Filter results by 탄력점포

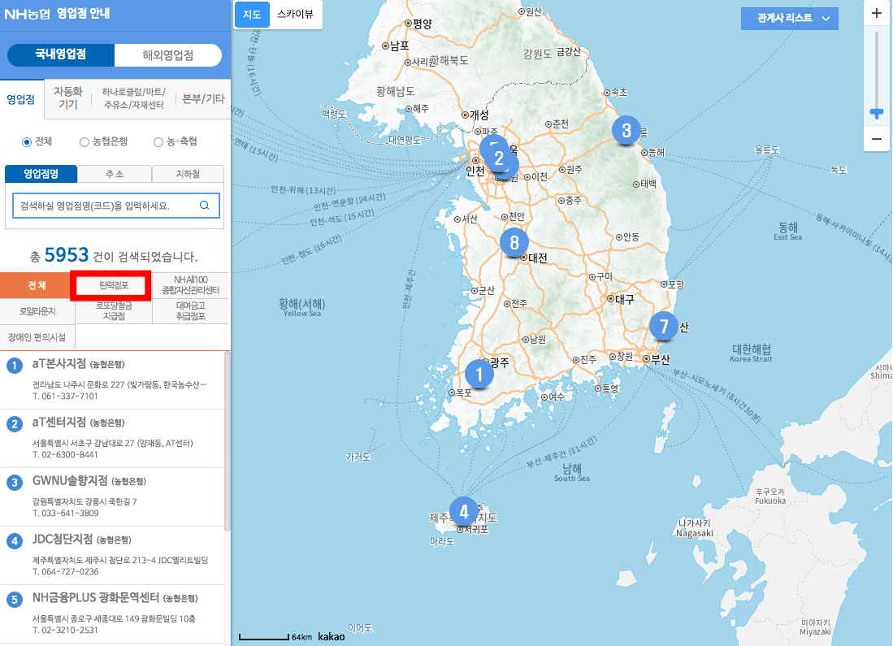coord(114,285)
